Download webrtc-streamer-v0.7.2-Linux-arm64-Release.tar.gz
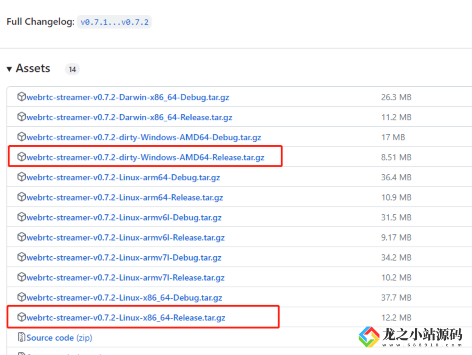Screen dimensions: 472x355 coord(124,197)
